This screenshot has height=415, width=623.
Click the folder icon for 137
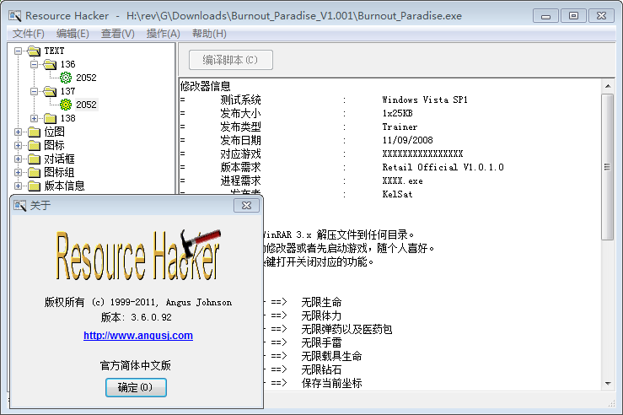pyautogui.click(x=50, y=91)
